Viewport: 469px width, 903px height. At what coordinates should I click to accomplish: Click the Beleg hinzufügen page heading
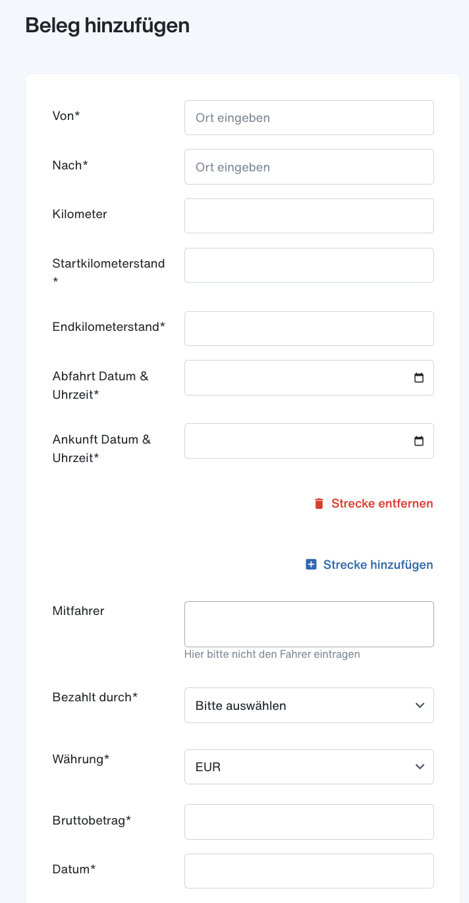[x=107, y=26]
